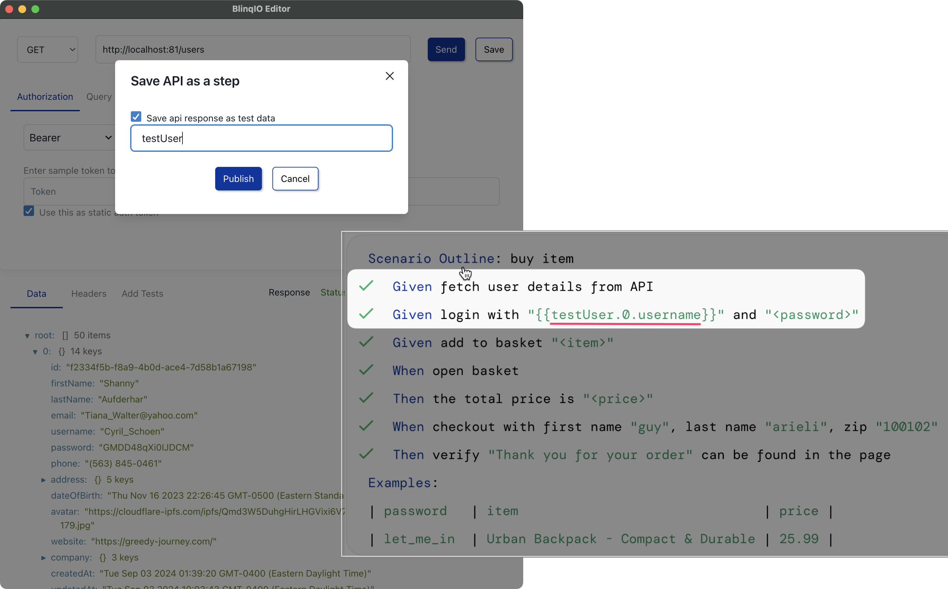Click checkmark next to open basket step
Viewport: 948px width, 589px height.
pos(366,370)
